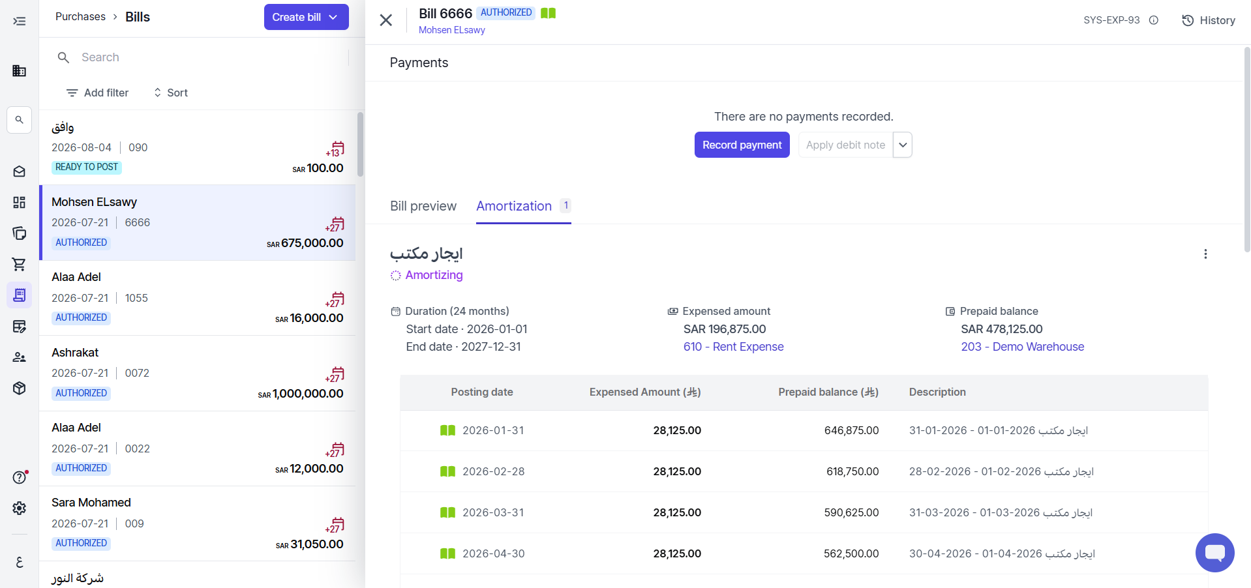Open the 610 - Rent Expense link
1251x588 pixels.
[734, 347]
